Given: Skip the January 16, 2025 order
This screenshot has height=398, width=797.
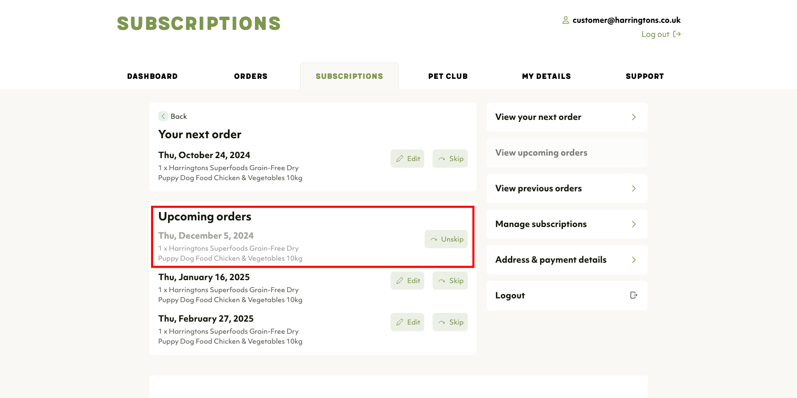Looking at the screenshot, I should point(450,281).
